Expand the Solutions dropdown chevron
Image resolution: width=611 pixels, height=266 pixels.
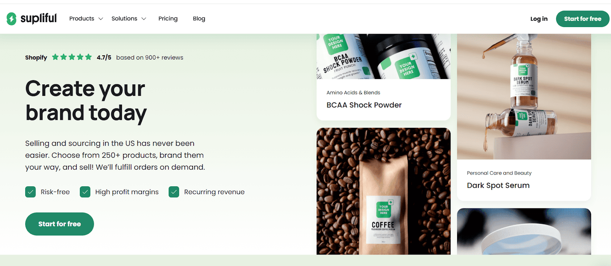point(144,19)
